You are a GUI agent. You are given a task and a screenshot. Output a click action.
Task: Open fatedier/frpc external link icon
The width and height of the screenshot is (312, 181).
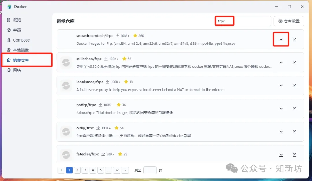click(294, 154)
